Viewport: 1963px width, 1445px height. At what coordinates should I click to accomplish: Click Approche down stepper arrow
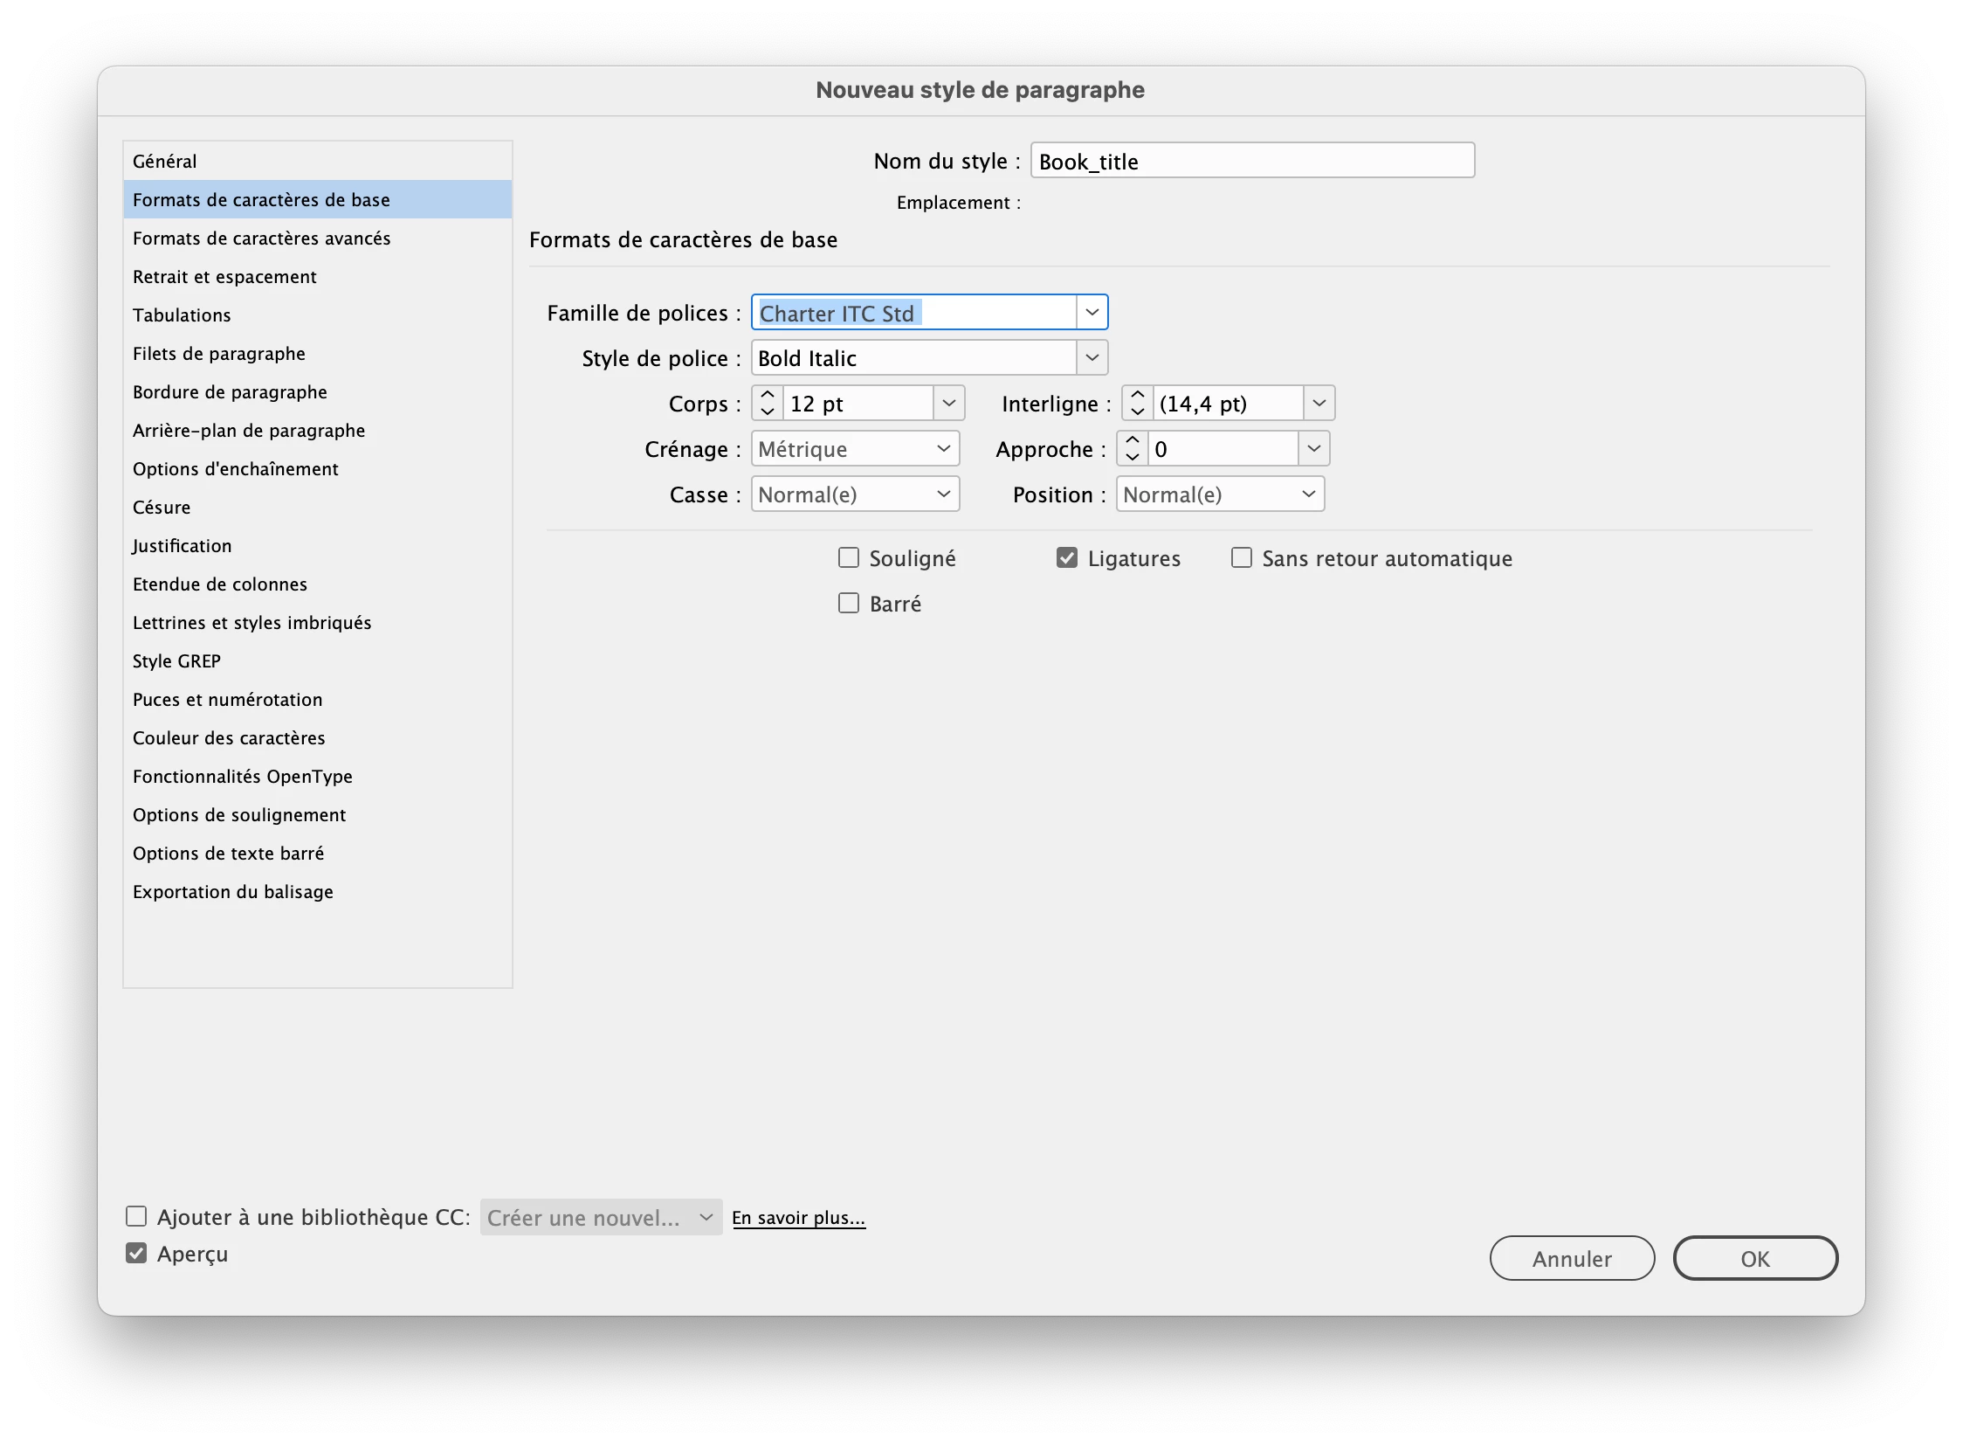coord(1133,457)
